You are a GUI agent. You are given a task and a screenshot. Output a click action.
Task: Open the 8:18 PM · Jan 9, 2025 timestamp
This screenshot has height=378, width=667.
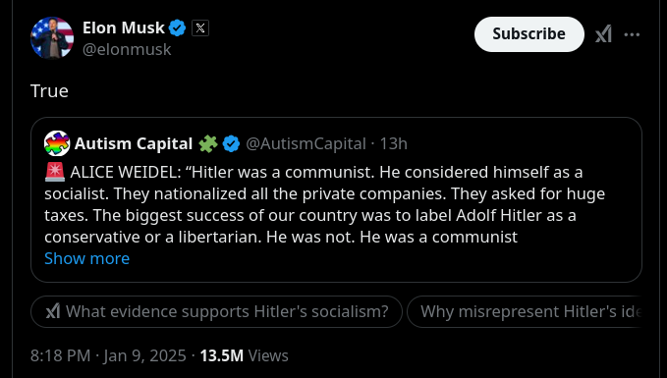click(x=108, y=355)
